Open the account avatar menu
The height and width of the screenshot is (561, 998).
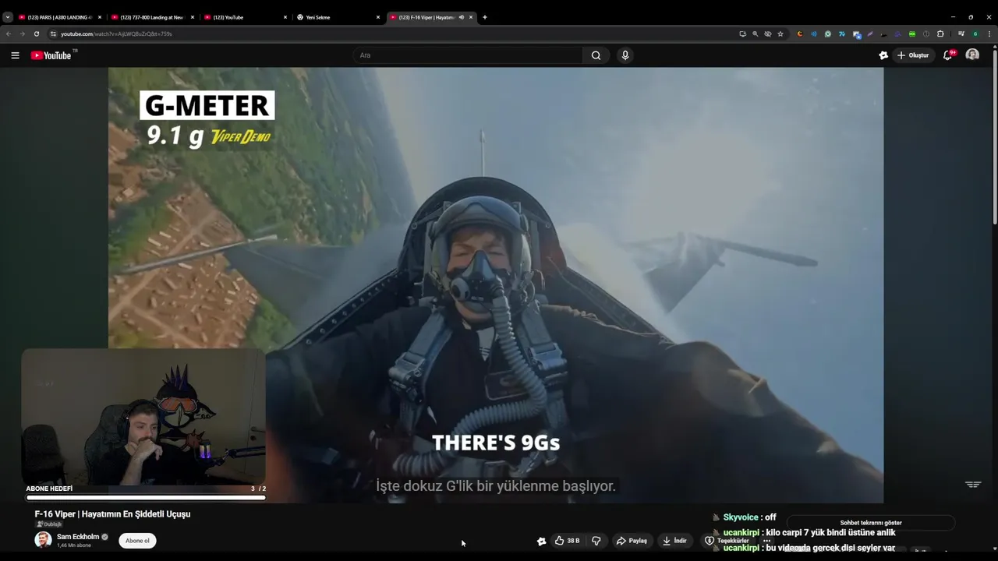(x=972, y=55)
